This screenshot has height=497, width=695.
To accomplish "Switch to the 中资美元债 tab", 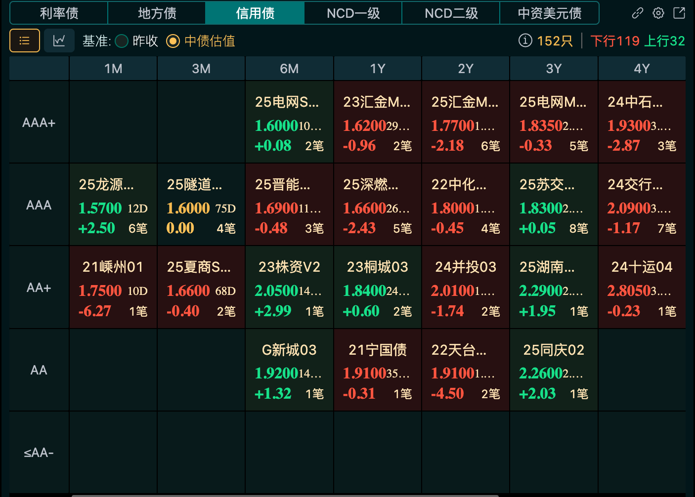I will 549,13.
